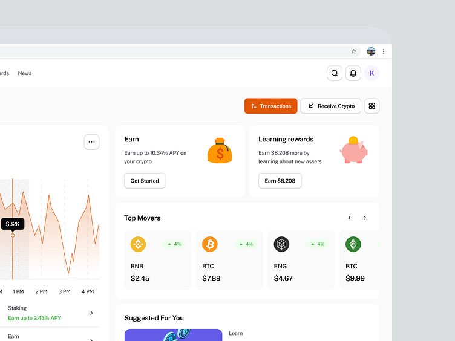This screenshot has width=455, height=341.
Task: Click Earn up to 2.43% APY link
Action: tap(34, 318)
